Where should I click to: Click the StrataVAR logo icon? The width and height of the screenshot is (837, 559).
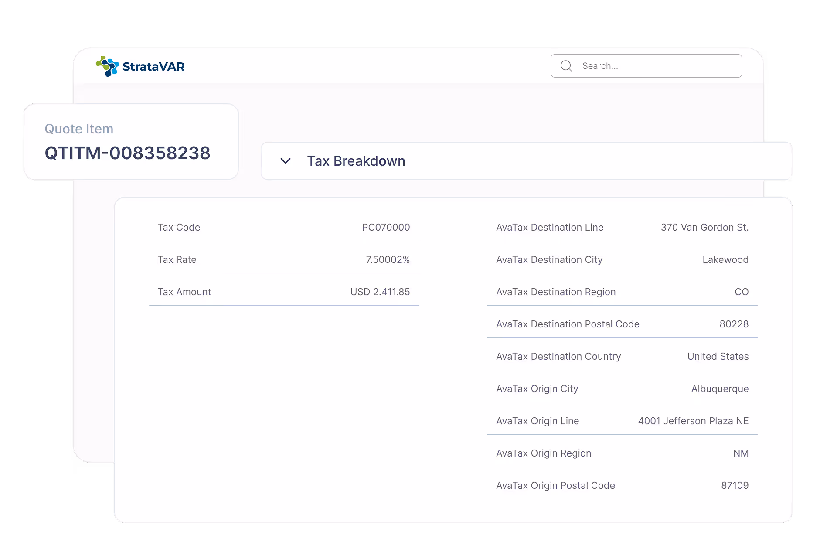pos(107,66)
